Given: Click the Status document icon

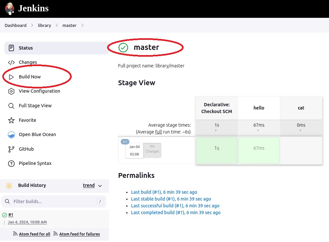Looking at the screenshot, I should click(11, 48).
